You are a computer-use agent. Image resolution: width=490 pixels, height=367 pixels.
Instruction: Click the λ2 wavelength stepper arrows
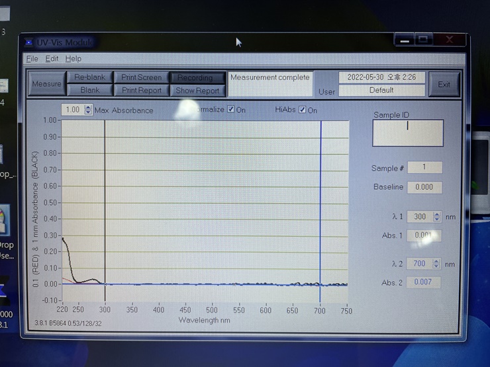[x=436, y=264]
